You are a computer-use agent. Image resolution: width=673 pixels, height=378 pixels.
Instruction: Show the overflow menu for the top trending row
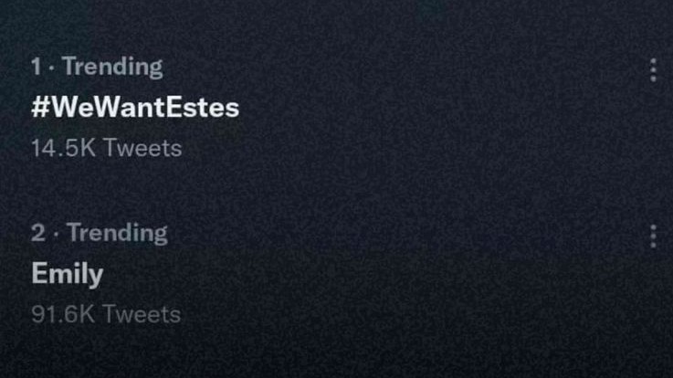[653, 70]
